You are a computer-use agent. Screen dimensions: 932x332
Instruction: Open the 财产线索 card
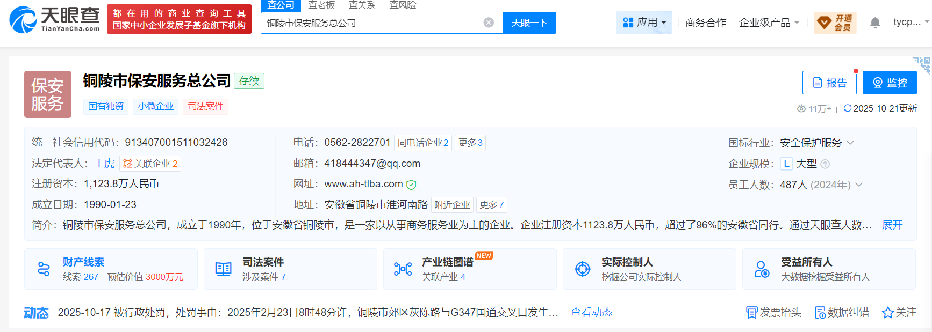(111, 269)
